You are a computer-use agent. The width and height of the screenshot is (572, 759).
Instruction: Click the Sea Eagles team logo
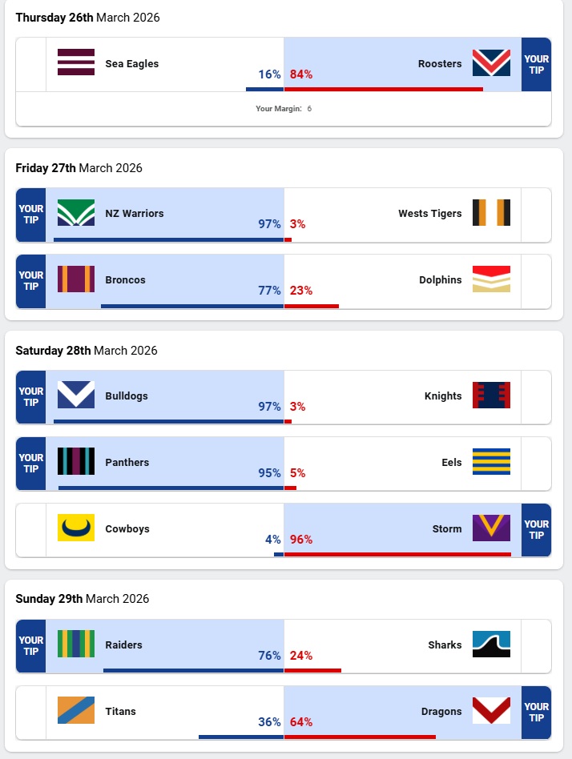[76, 62]
